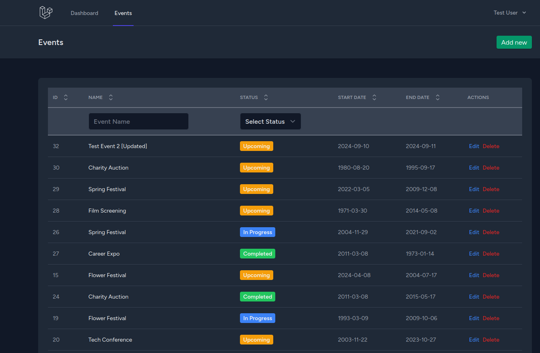Edit event with ID 15

(474, 275)
